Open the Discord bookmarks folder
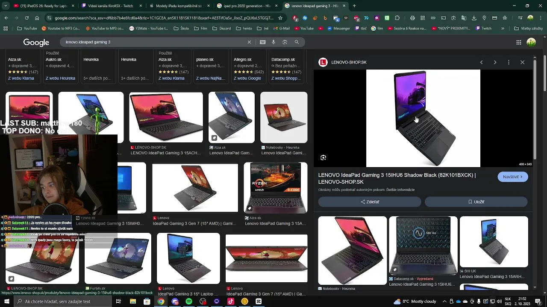Image resolution: width=547 pixels, height=307 pixels. coord(221,29)
